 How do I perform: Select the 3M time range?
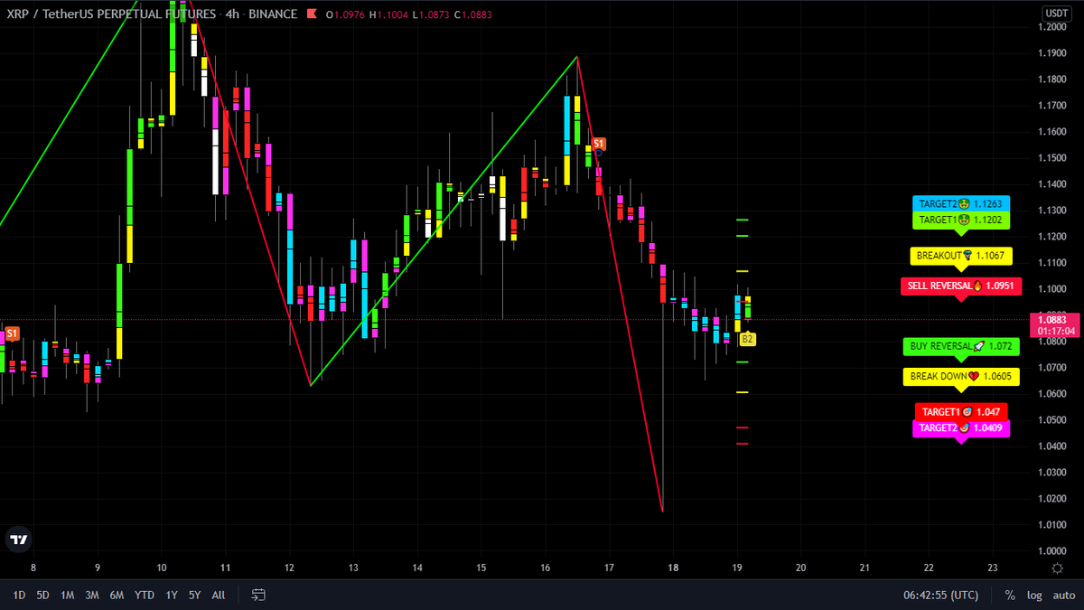(92, 596)
